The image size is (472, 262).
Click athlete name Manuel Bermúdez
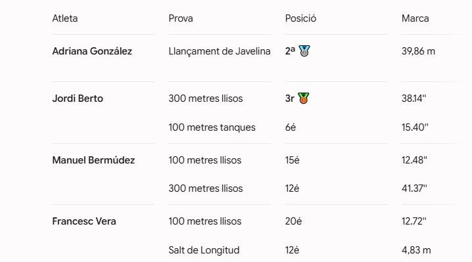click(x=93, y=160)
